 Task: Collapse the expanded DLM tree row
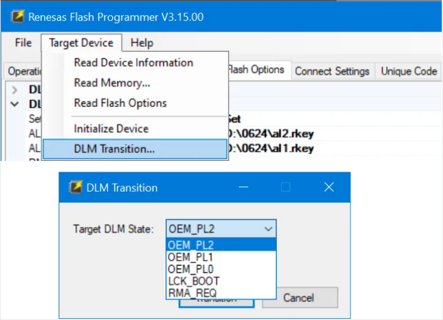[x=15, y=104]
